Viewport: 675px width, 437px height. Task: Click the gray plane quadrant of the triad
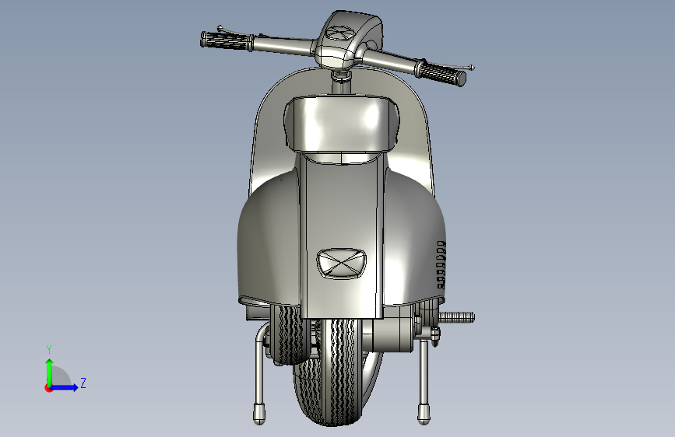click(x=60, y=376)
